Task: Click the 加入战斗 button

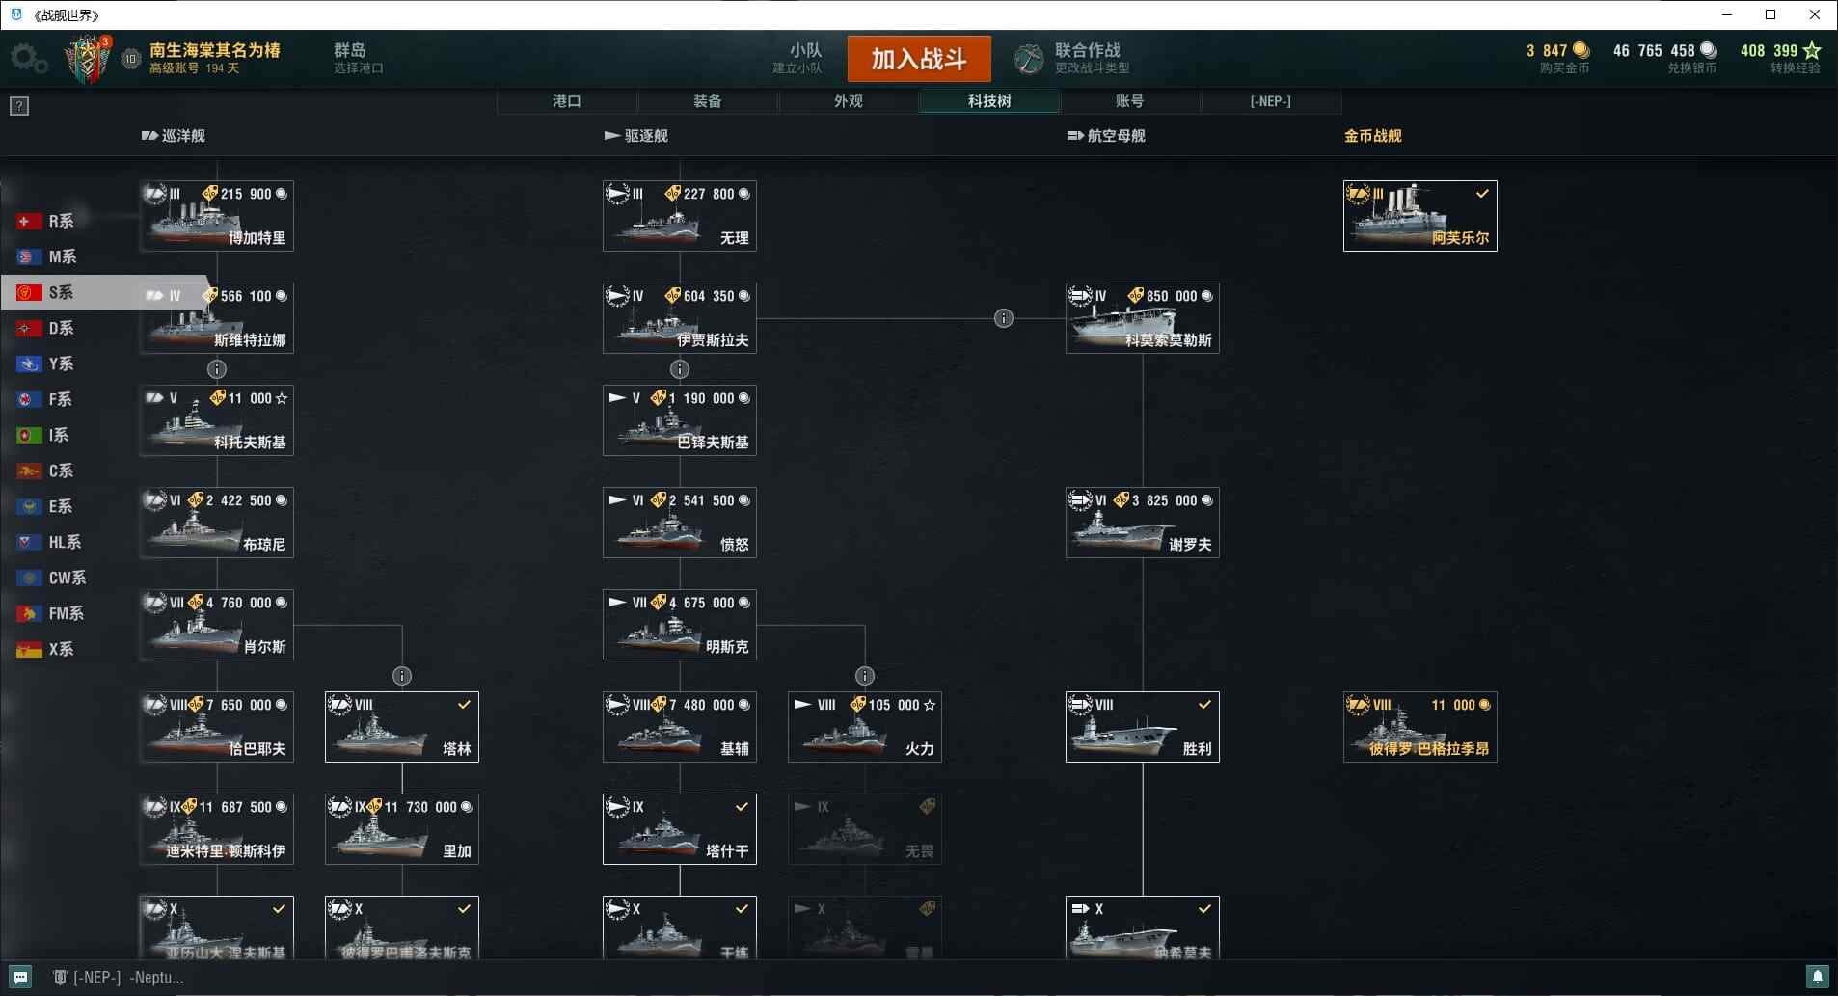Action: 919,59
